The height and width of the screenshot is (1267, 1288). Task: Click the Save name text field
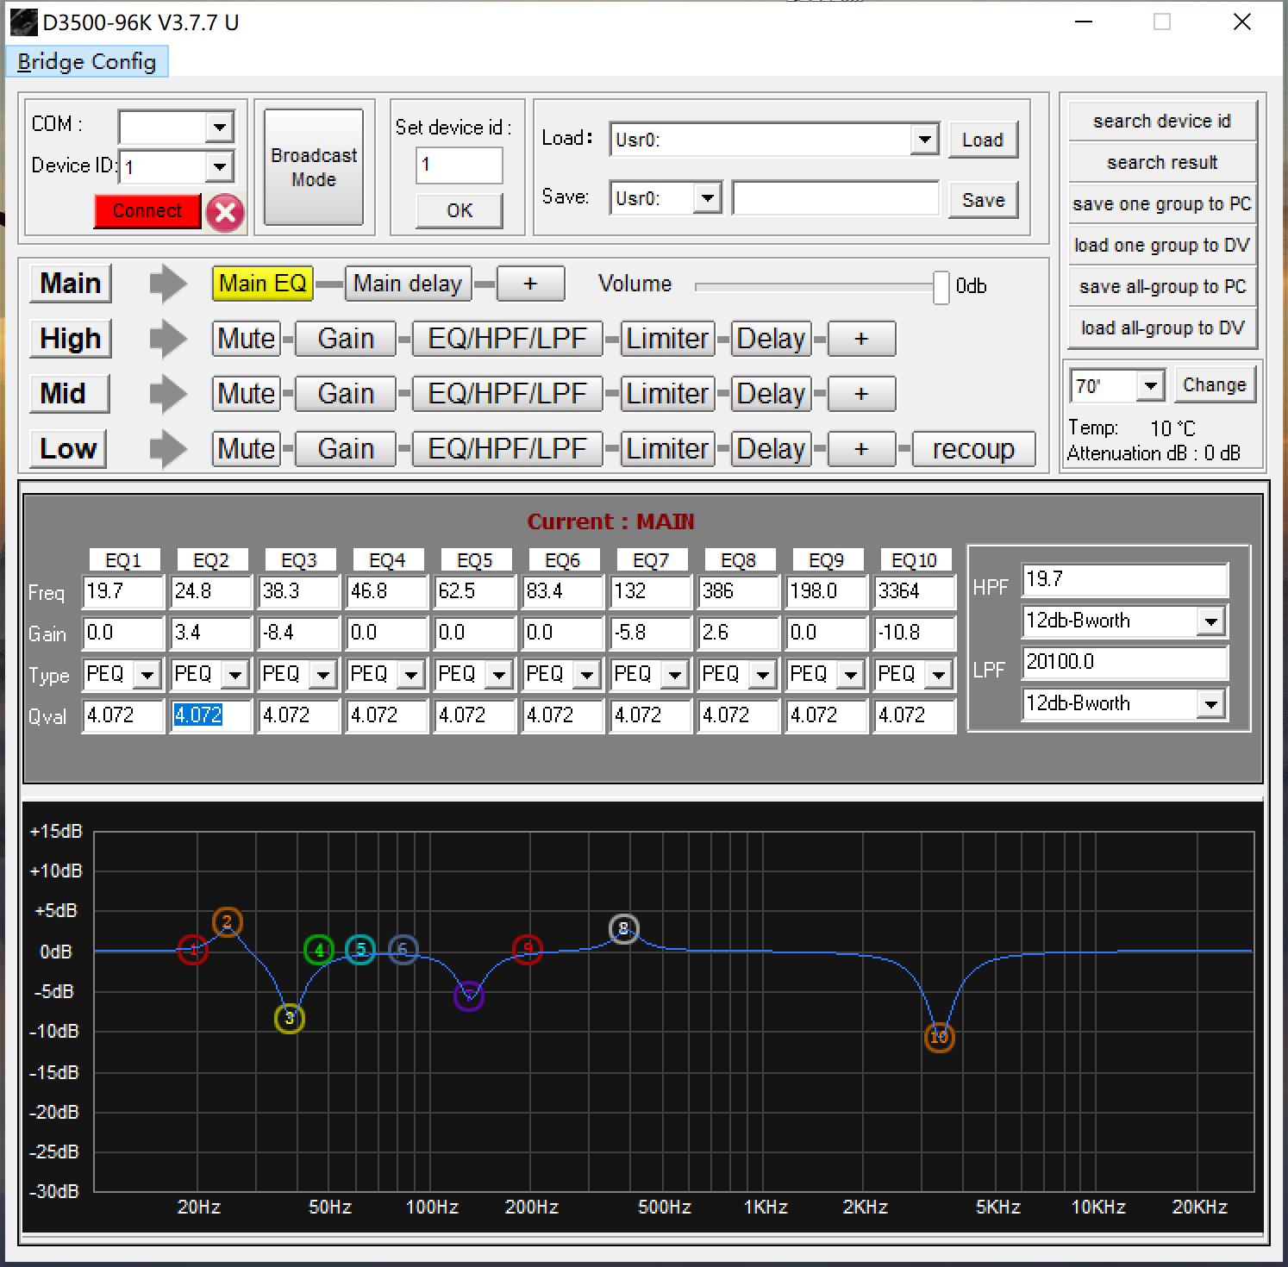click(x=835, y=198)
